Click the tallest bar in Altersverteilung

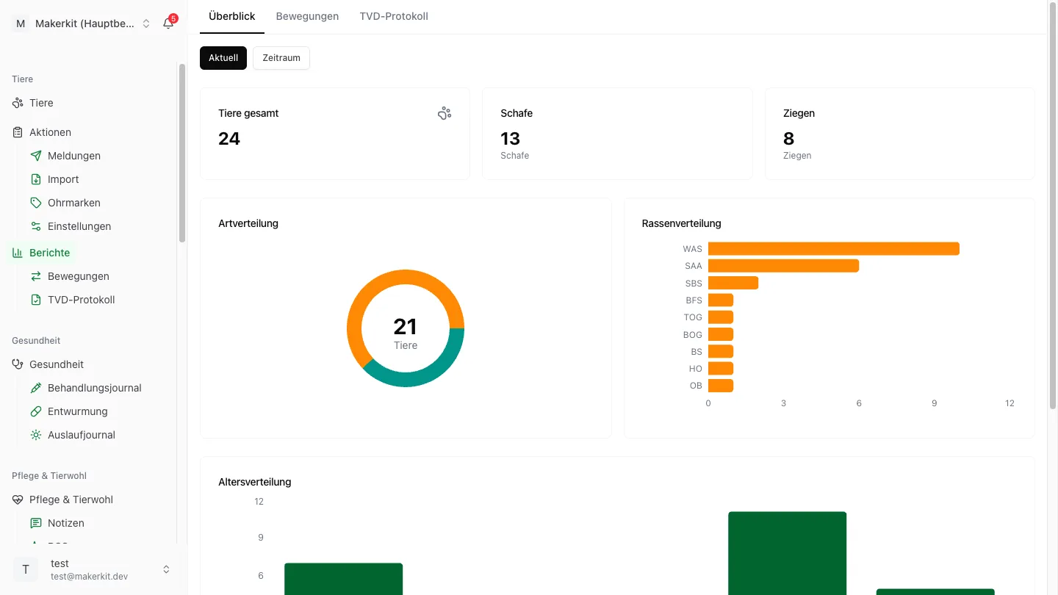click(787, 553)
